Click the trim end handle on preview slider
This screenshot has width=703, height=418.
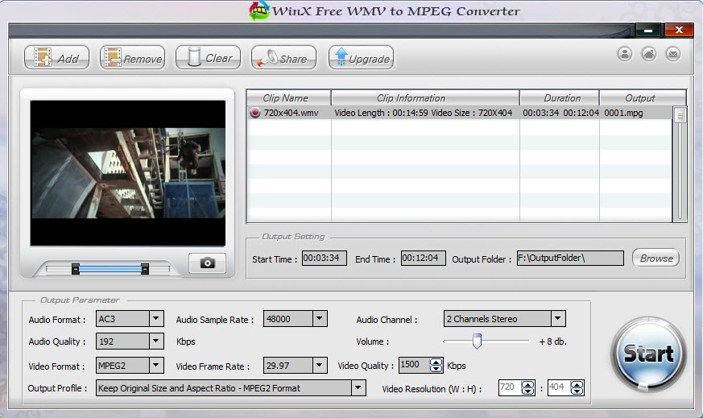click(x=145, y=269)
